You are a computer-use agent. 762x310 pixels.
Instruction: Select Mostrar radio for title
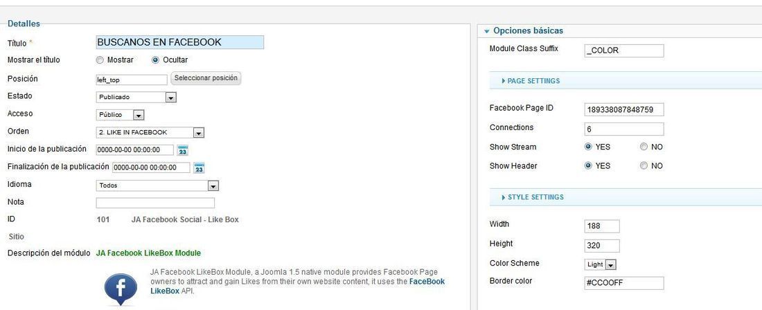tap(100, 60)
